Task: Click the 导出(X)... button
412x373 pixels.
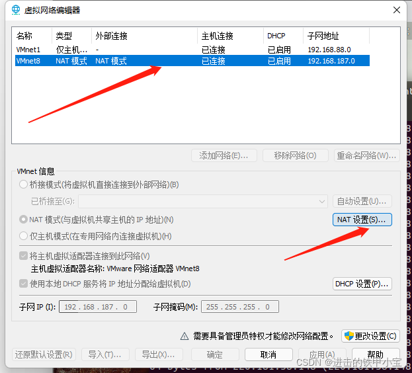Action: click(x=159, y=355)
